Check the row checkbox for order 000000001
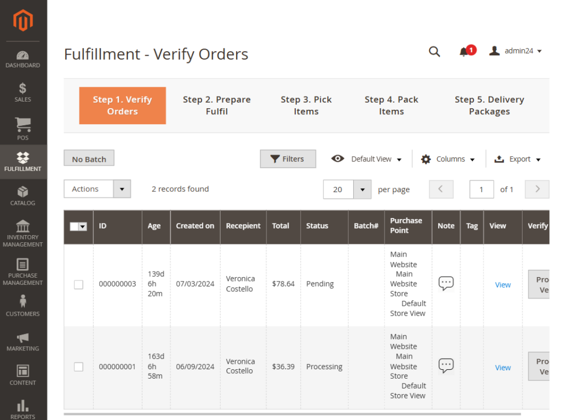Viewport: 565px width, 420px height. coord(78,366)
